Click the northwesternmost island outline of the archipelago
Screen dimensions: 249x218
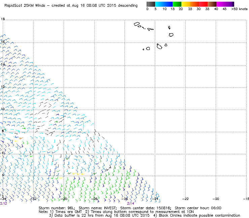coord(137,24)
